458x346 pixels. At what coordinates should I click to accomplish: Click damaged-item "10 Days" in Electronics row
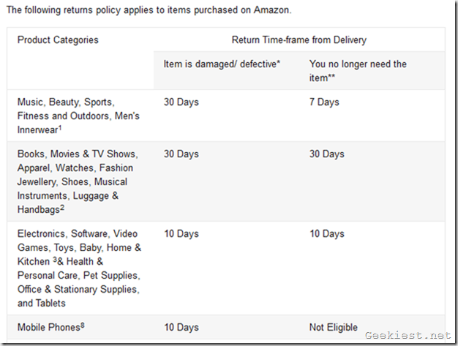click(x=181, y=233)
